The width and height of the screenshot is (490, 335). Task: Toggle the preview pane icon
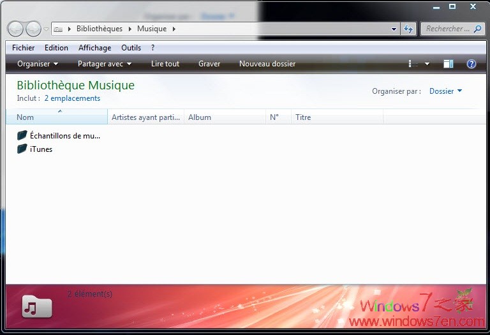point(449,64)
